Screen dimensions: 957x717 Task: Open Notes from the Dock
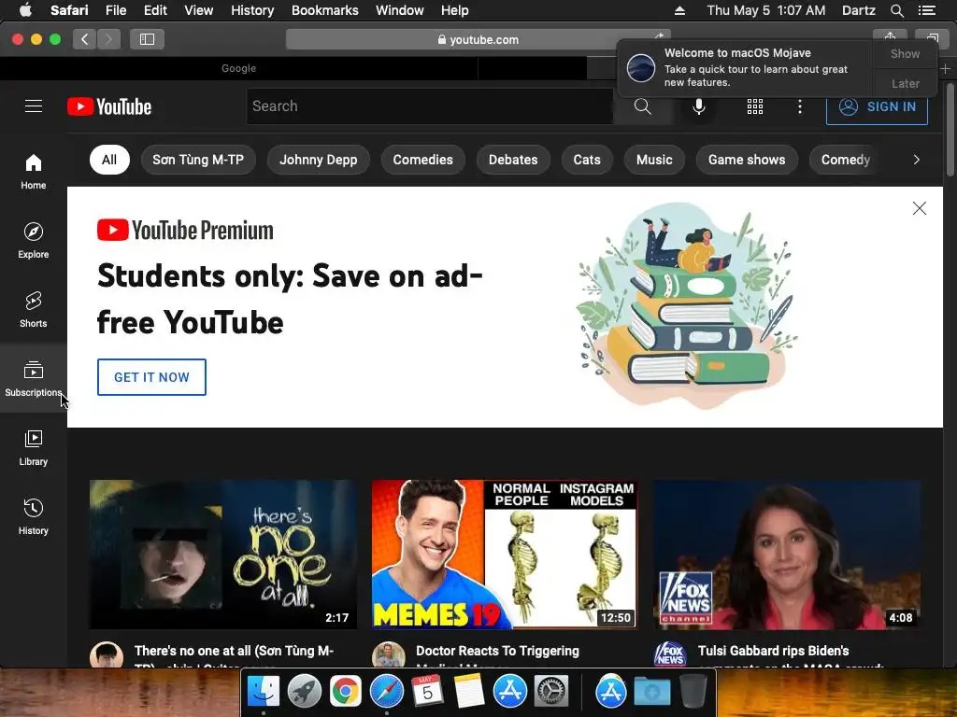tap(469, 692)
